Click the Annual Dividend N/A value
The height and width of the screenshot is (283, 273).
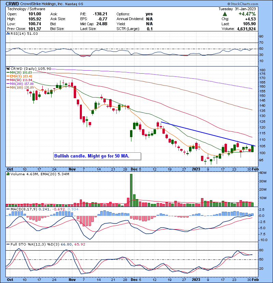(x=149, y=19)
